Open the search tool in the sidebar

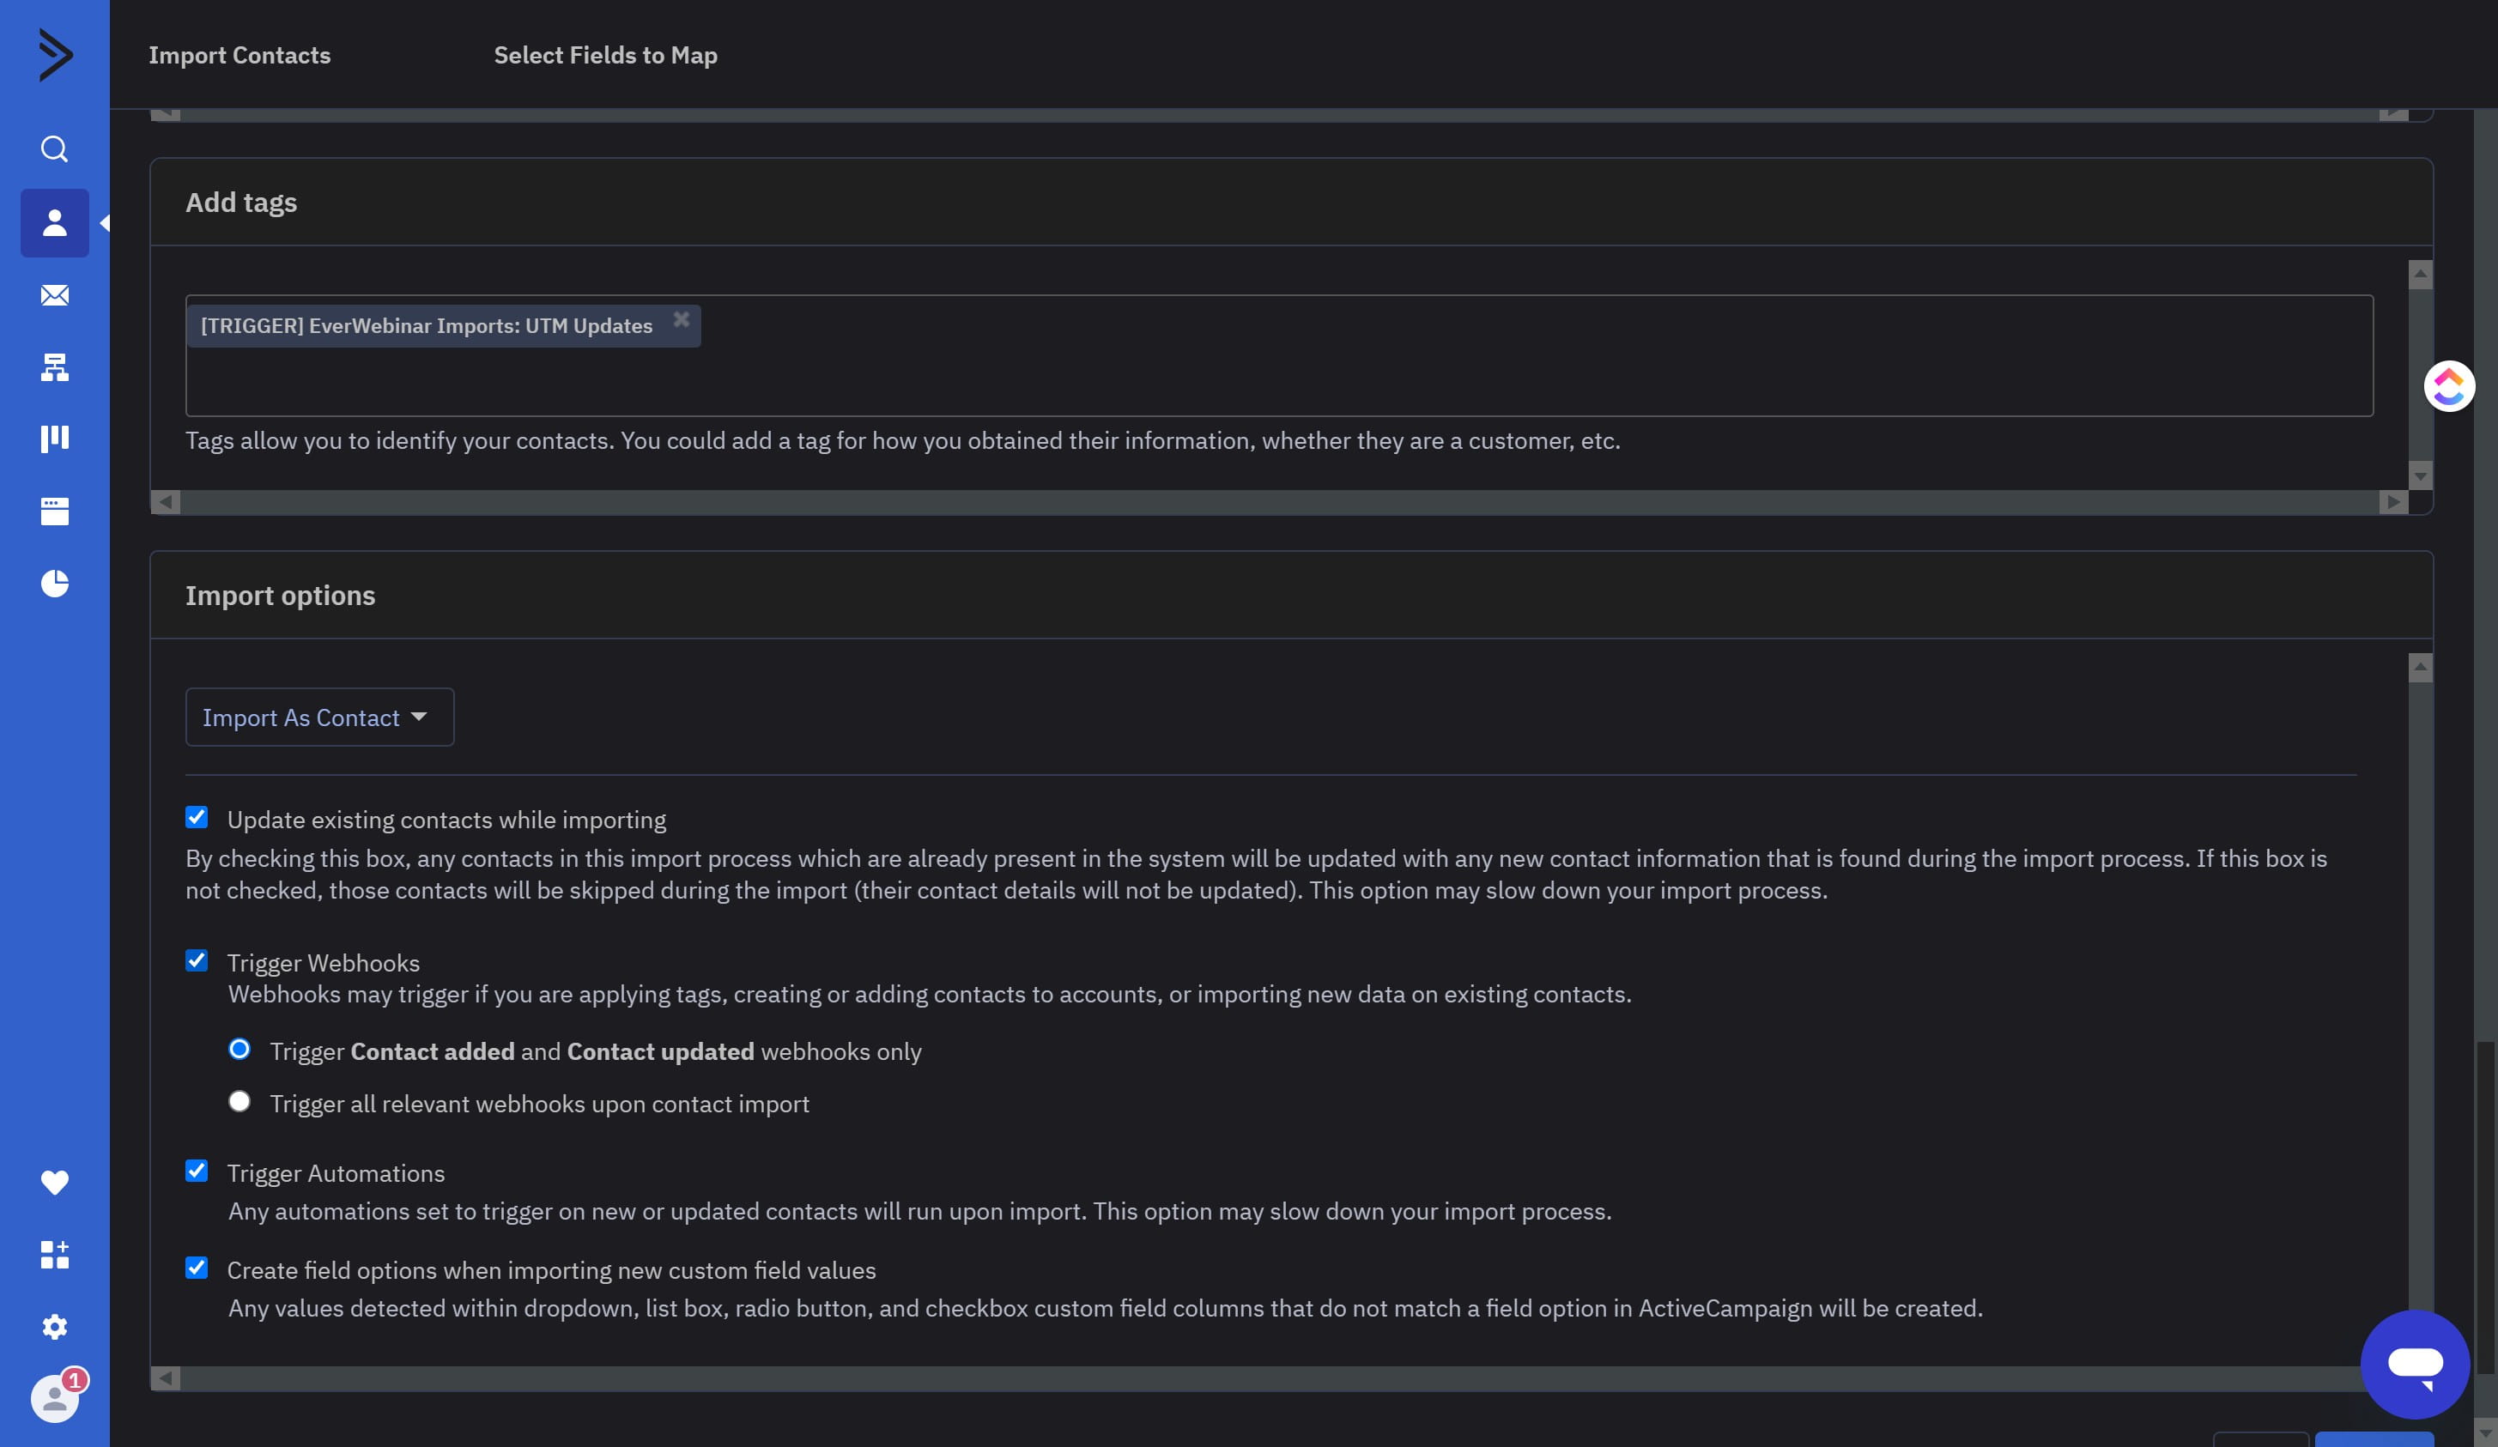pyautogui.click(x=55, y=148)
